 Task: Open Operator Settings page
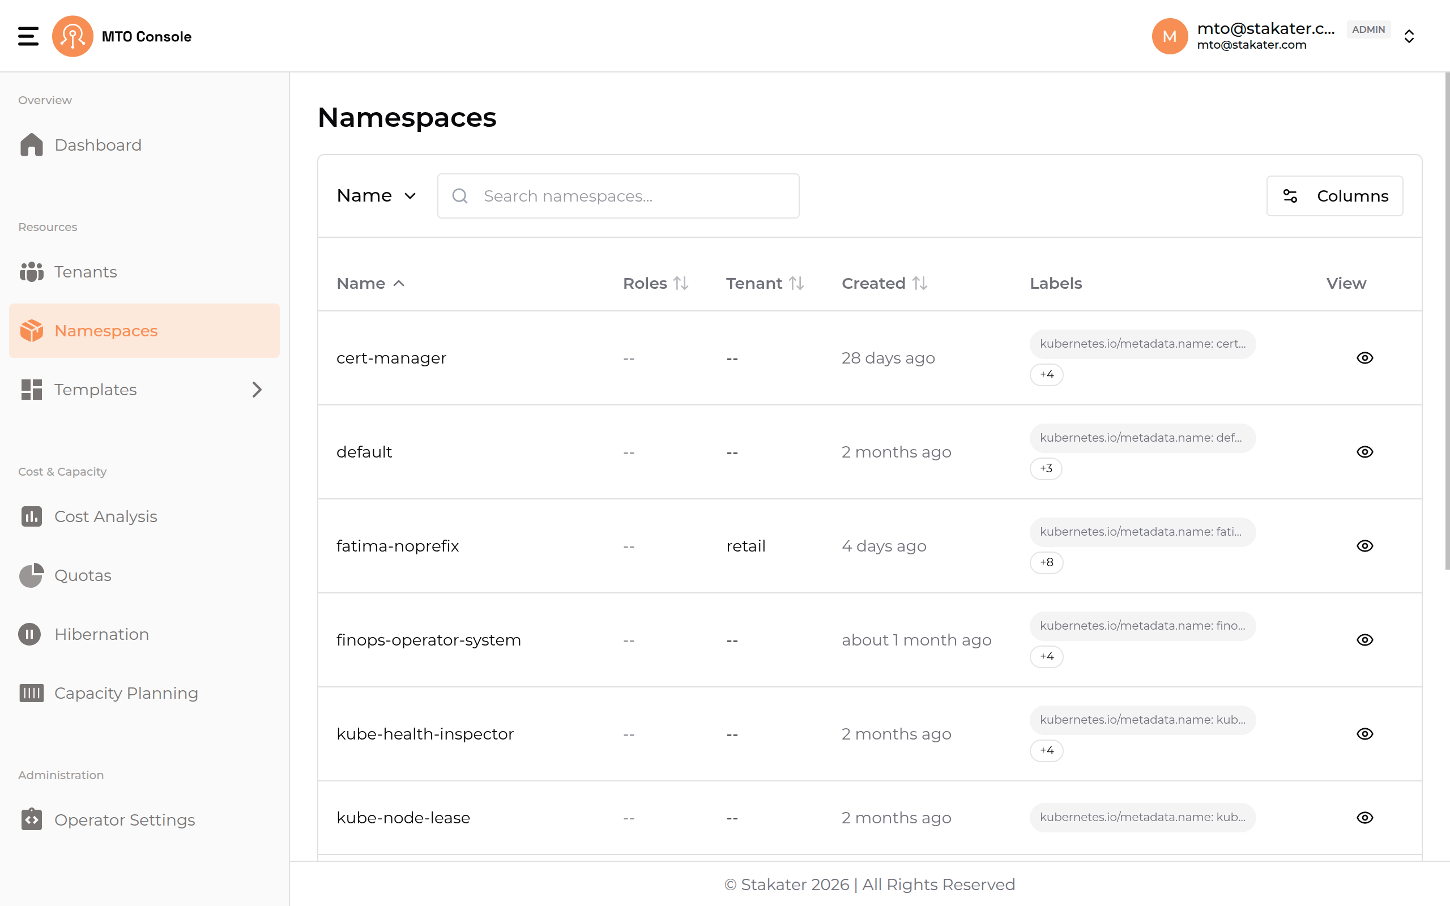(144, 820)
